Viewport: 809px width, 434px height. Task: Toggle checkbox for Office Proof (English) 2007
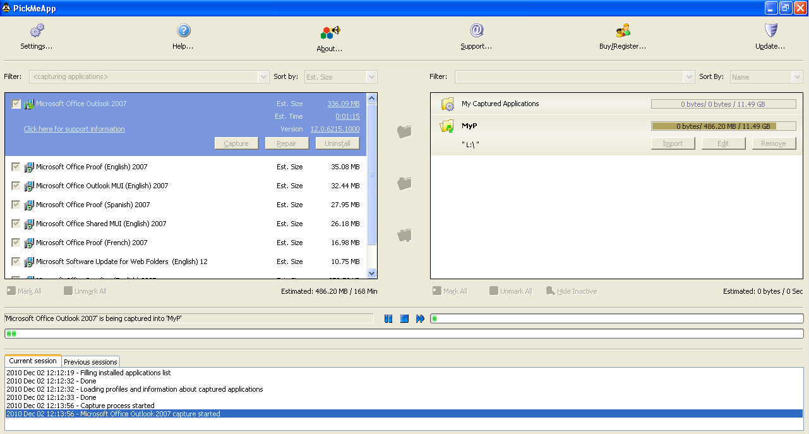[16, 167]
